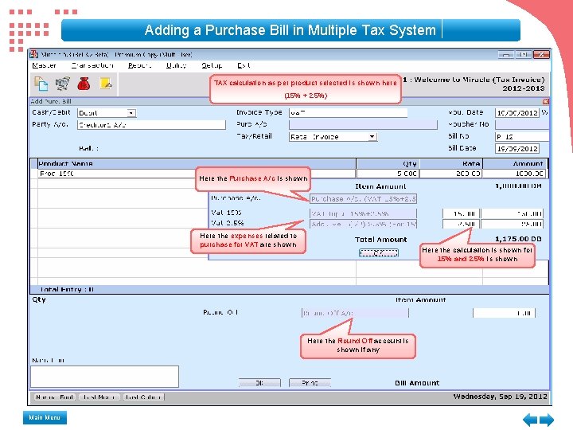Click the Vat 2.5% account field
This screenshot has width=573, height=430.
pyautogui.click(x=363, y=224)
